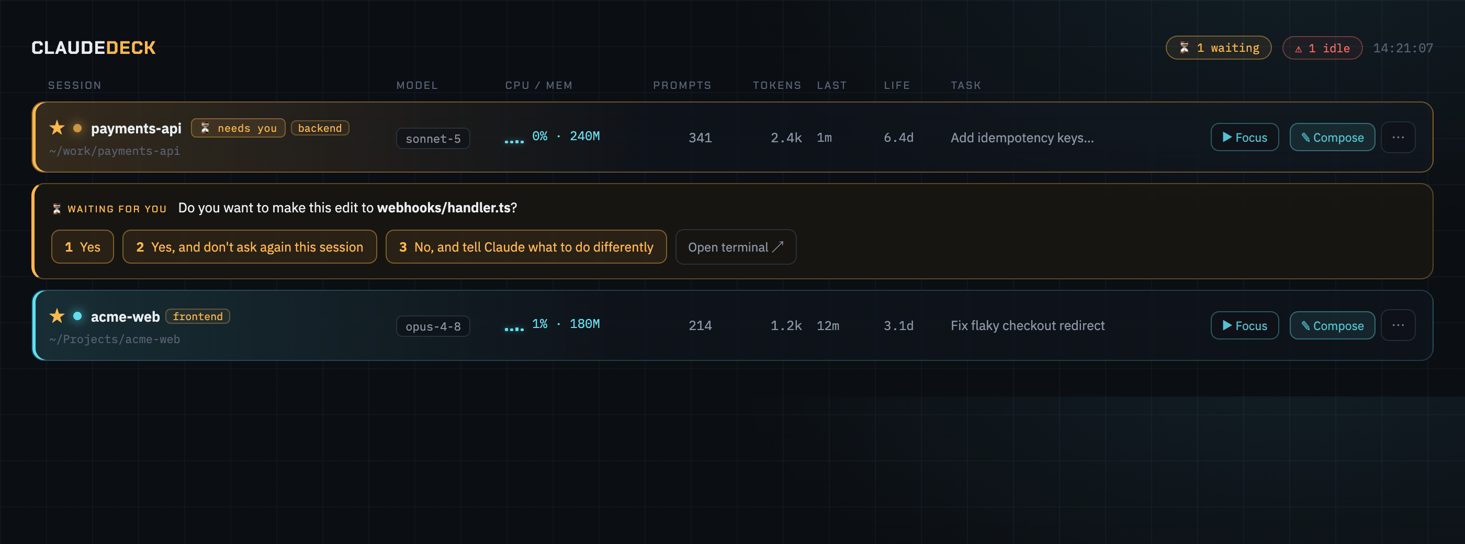Sort by the LAST column header
Viewport: 1465px width, 544px height.
point(831,85)
